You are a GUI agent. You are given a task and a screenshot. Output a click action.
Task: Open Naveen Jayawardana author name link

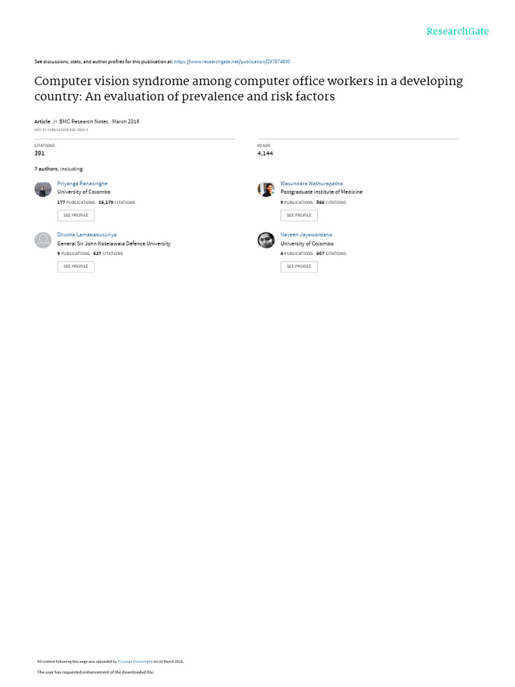(306, 235)
